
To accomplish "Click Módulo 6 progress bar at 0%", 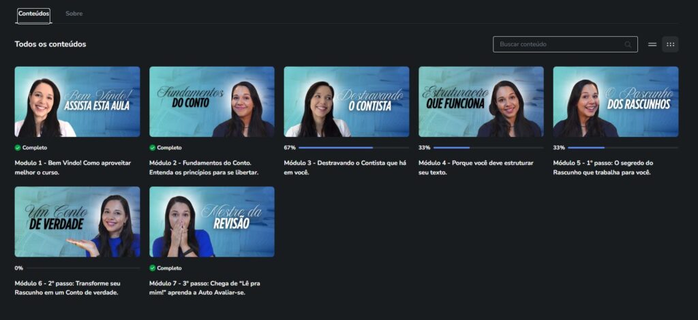I will pyautogui.click(x=82, y=268).
